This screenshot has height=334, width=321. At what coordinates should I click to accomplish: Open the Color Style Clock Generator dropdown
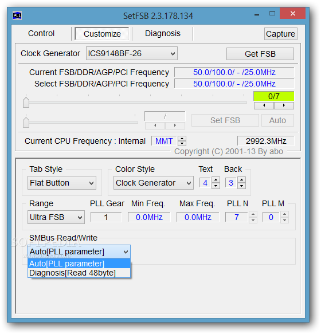pyautogui.click(x=154, y=183)
